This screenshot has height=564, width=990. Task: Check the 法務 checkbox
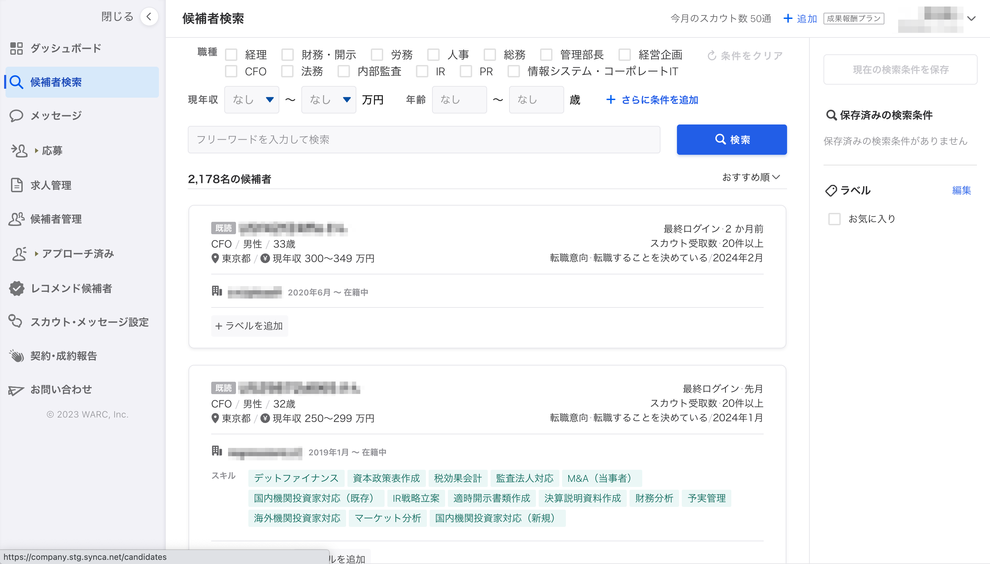coord(287,71)
